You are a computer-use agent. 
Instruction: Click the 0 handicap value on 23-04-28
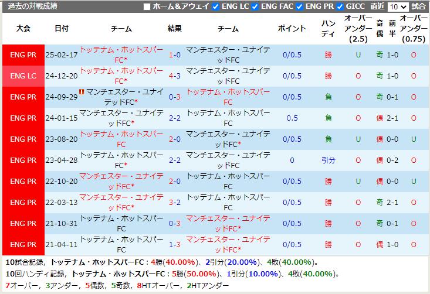[292, 160]
